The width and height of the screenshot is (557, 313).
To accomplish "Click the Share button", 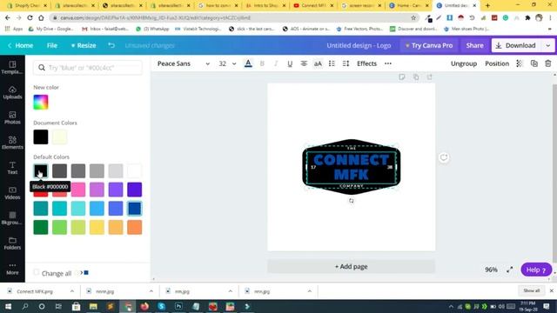I will 474,45.
